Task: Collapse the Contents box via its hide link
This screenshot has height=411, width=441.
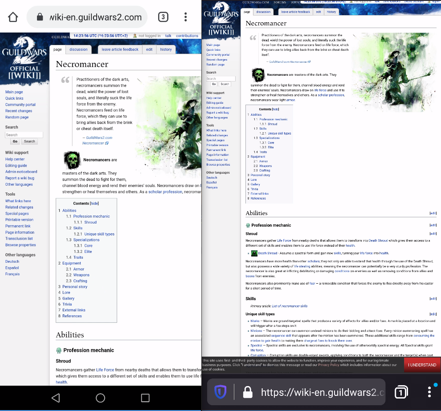Action: (x=94, y=203)
